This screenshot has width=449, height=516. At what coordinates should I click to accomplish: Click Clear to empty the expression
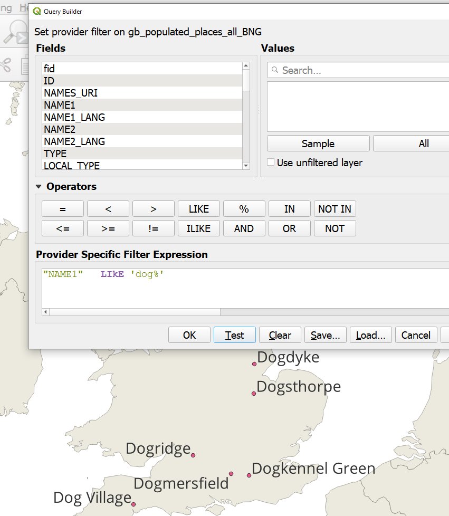(x=280, y=335)
